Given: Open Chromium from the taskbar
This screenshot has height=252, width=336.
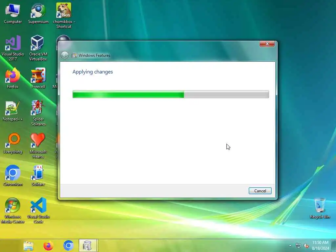Looking at the screenshot, I should coord(68,245).
